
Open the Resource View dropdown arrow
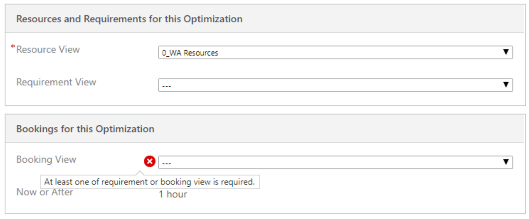[x=506, y=53]
